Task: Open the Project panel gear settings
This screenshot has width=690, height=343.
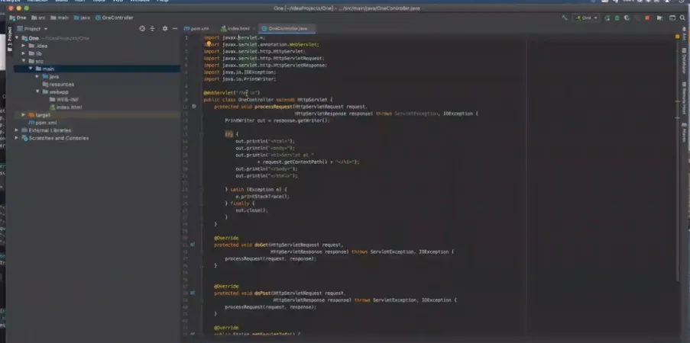Action: pyautogui.click(x=165, y=28)
